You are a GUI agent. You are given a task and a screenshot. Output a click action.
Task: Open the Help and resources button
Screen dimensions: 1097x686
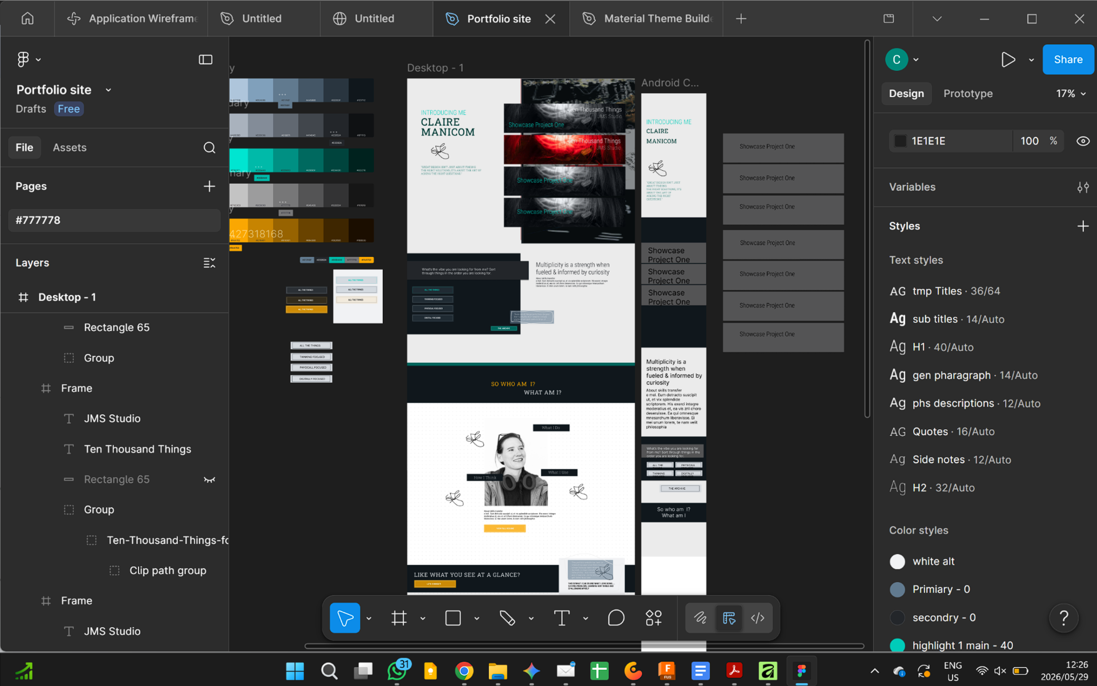point(1064,618)
